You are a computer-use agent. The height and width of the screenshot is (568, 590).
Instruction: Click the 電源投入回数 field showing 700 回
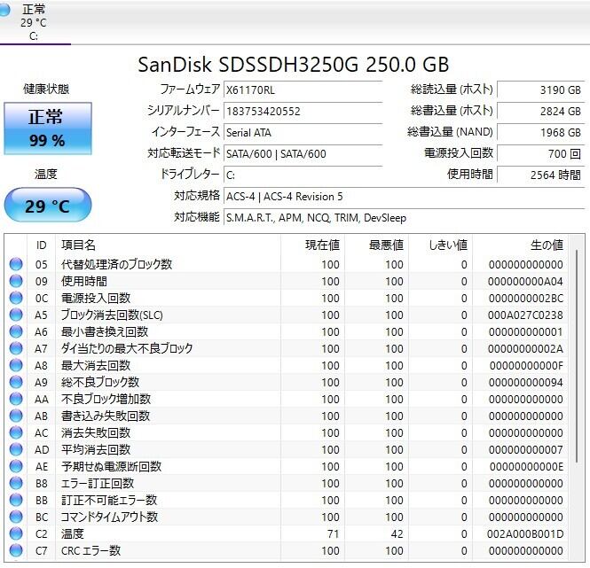[x=539, y=153]
